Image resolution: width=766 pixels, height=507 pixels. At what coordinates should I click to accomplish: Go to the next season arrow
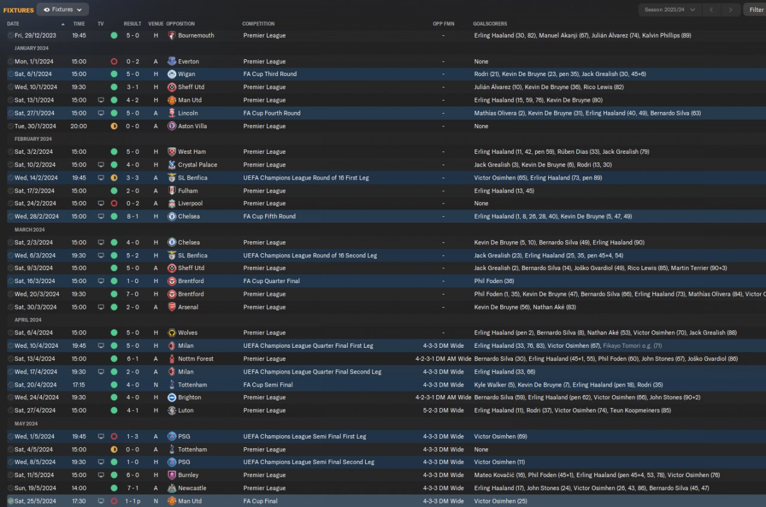coord(730,10)
